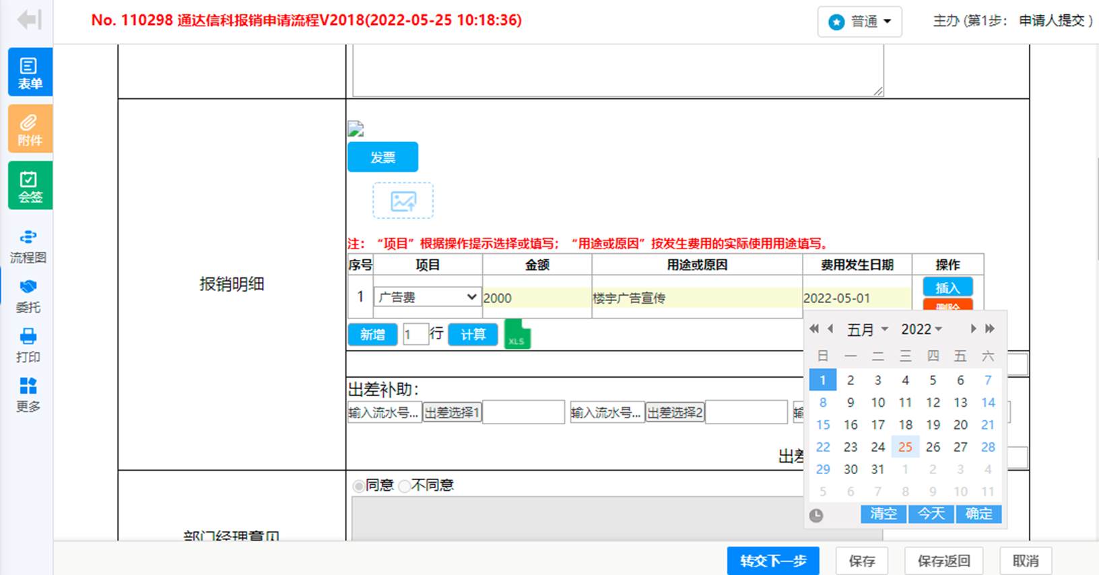Click the 保存返回 save and return button
This screenshot has height=575, width=1099.
943,561
